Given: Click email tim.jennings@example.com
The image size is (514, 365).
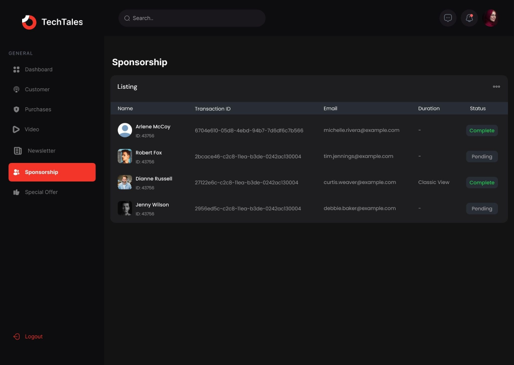Looking at the screenshot, I should point(358,156).
